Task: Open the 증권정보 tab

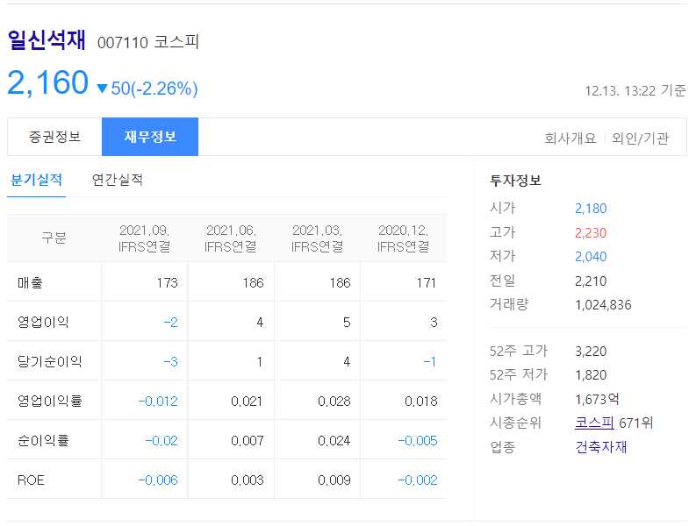Action: [54, 137]
